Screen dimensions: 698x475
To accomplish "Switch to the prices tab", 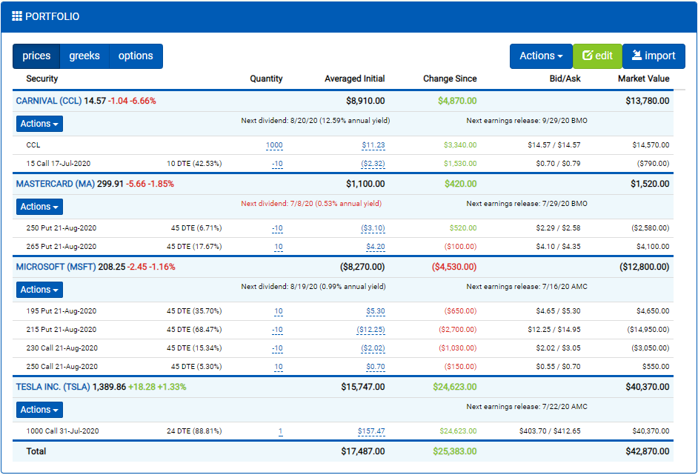I will click(36, 56).
